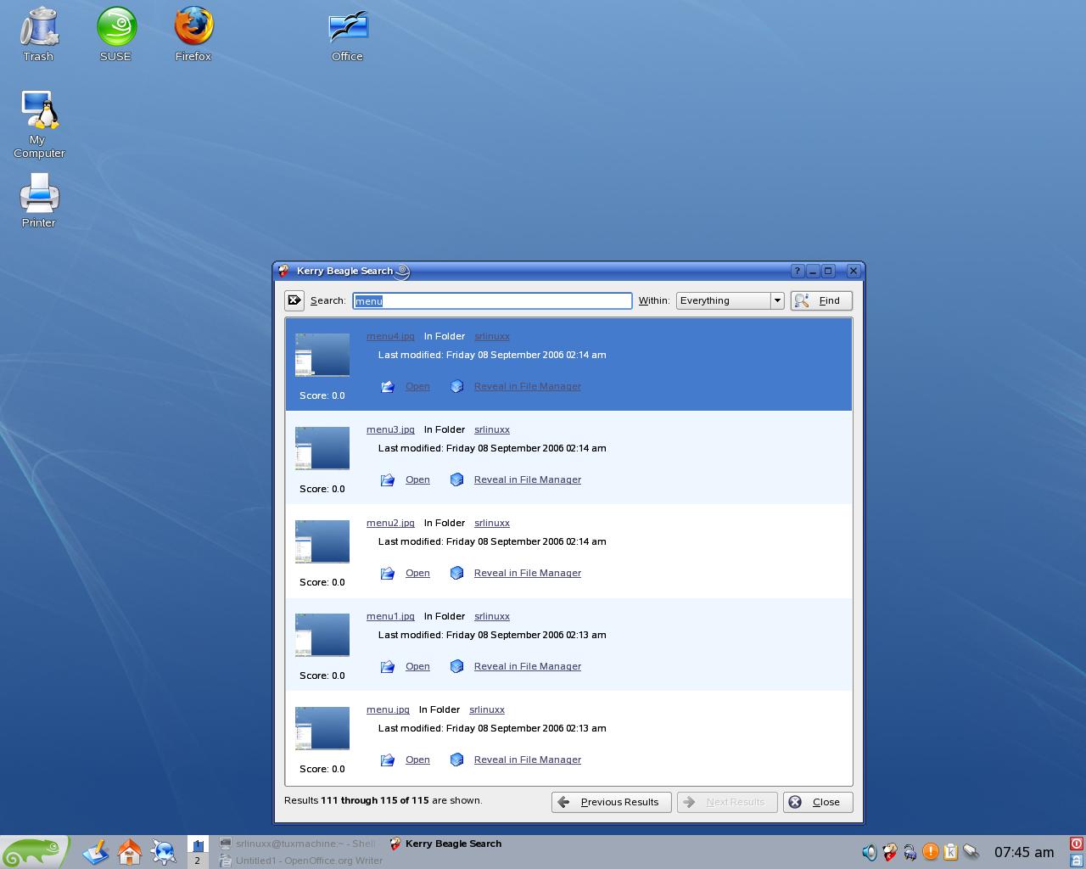The width and height of the screenshot is (1086, 869).
Task: Open the menu1.jpg file link
Action: coord(390,616)
